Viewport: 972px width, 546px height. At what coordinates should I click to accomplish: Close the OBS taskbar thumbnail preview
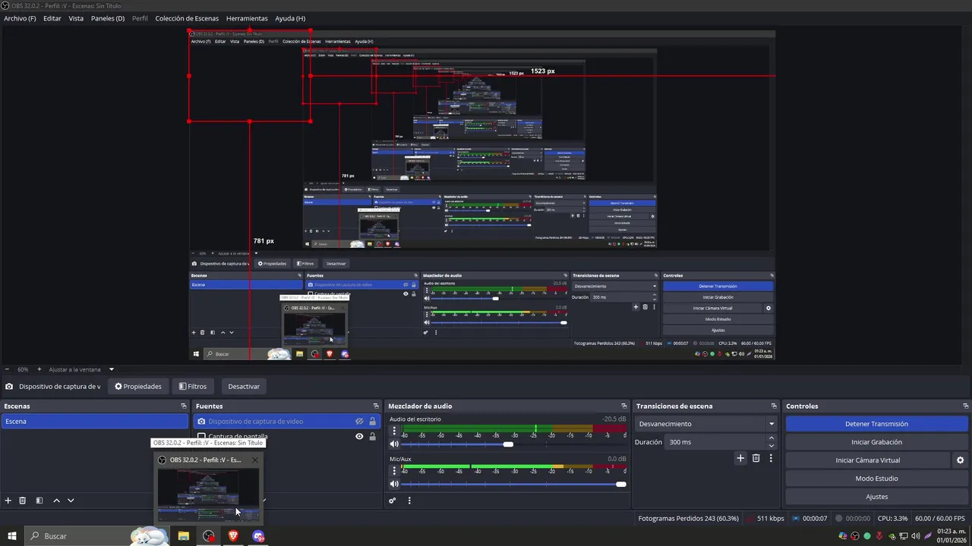tap(254, 460)
